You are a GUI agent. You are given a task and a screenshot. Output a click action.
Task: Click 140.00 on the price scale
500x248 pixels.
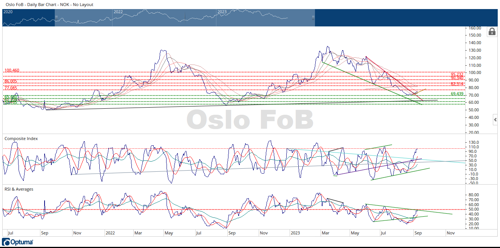tap(474, 43)
